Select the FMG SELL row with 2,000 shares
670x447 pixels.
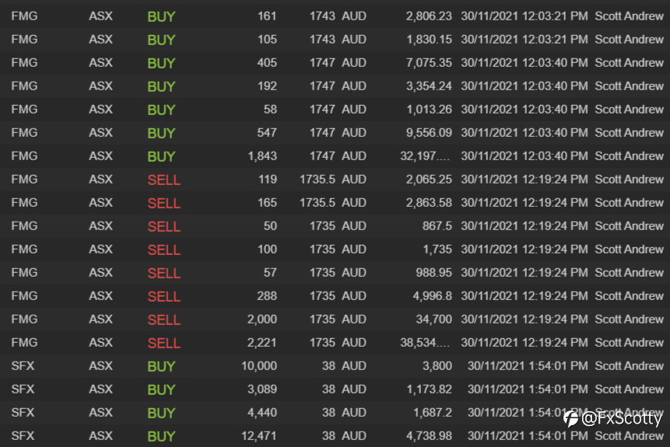[335, 320]
